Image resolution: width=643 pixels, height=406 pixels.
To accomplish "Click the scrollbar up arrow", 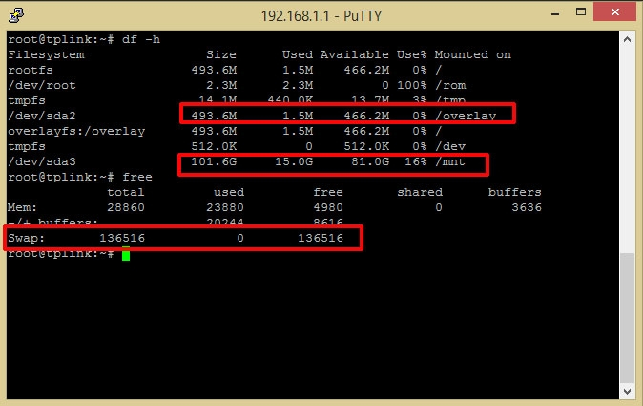I will (627, 39).
